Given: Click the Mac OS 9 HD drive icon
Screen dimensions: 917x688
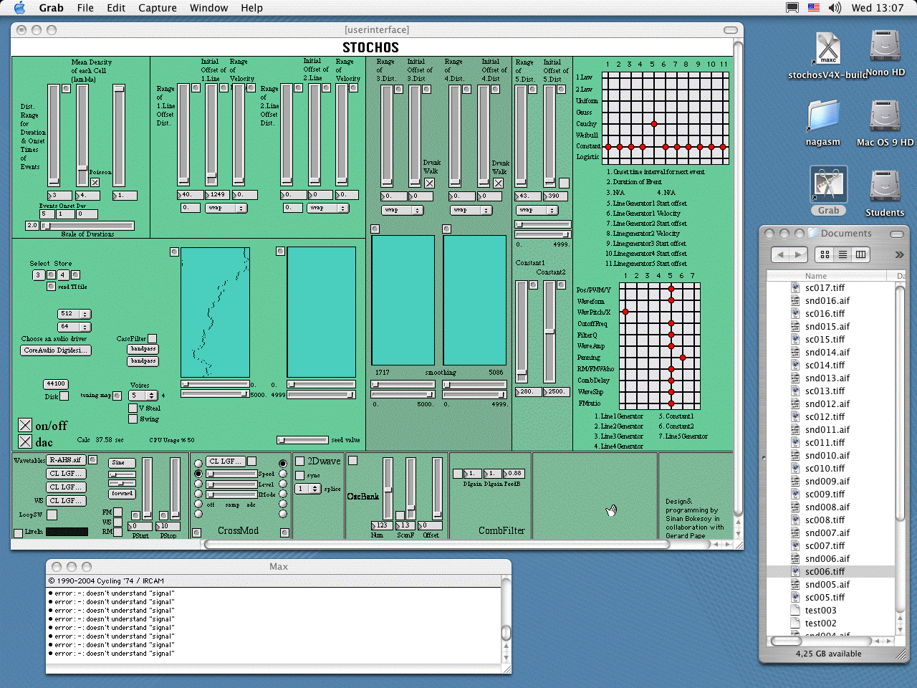Looking at the screenshot, I should (x=885, y=116).
